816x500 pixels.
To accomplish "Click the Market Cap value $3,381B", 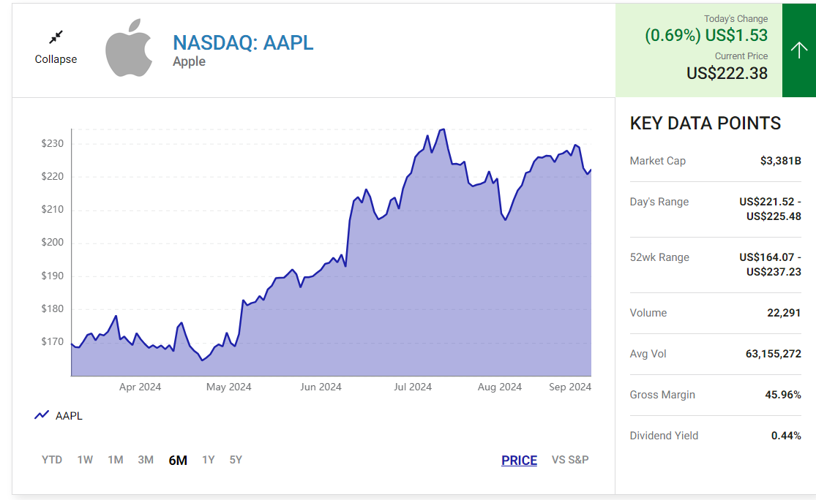I will (780, 161).
